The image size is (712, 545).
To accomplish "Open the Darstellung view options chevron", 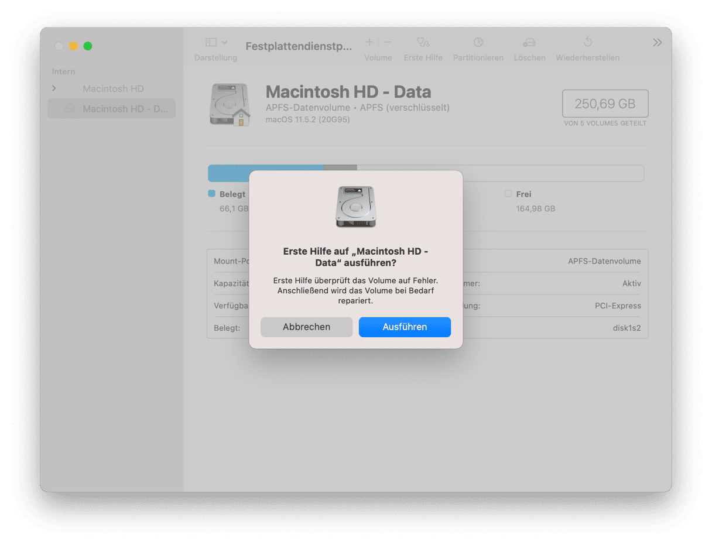I will tap(225, 42).
